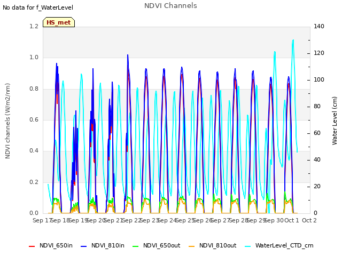Viewport: 342px width, 256px height.
Task: Click the right axis title 'Water Level (cm)'
Action: click(335, 121)
